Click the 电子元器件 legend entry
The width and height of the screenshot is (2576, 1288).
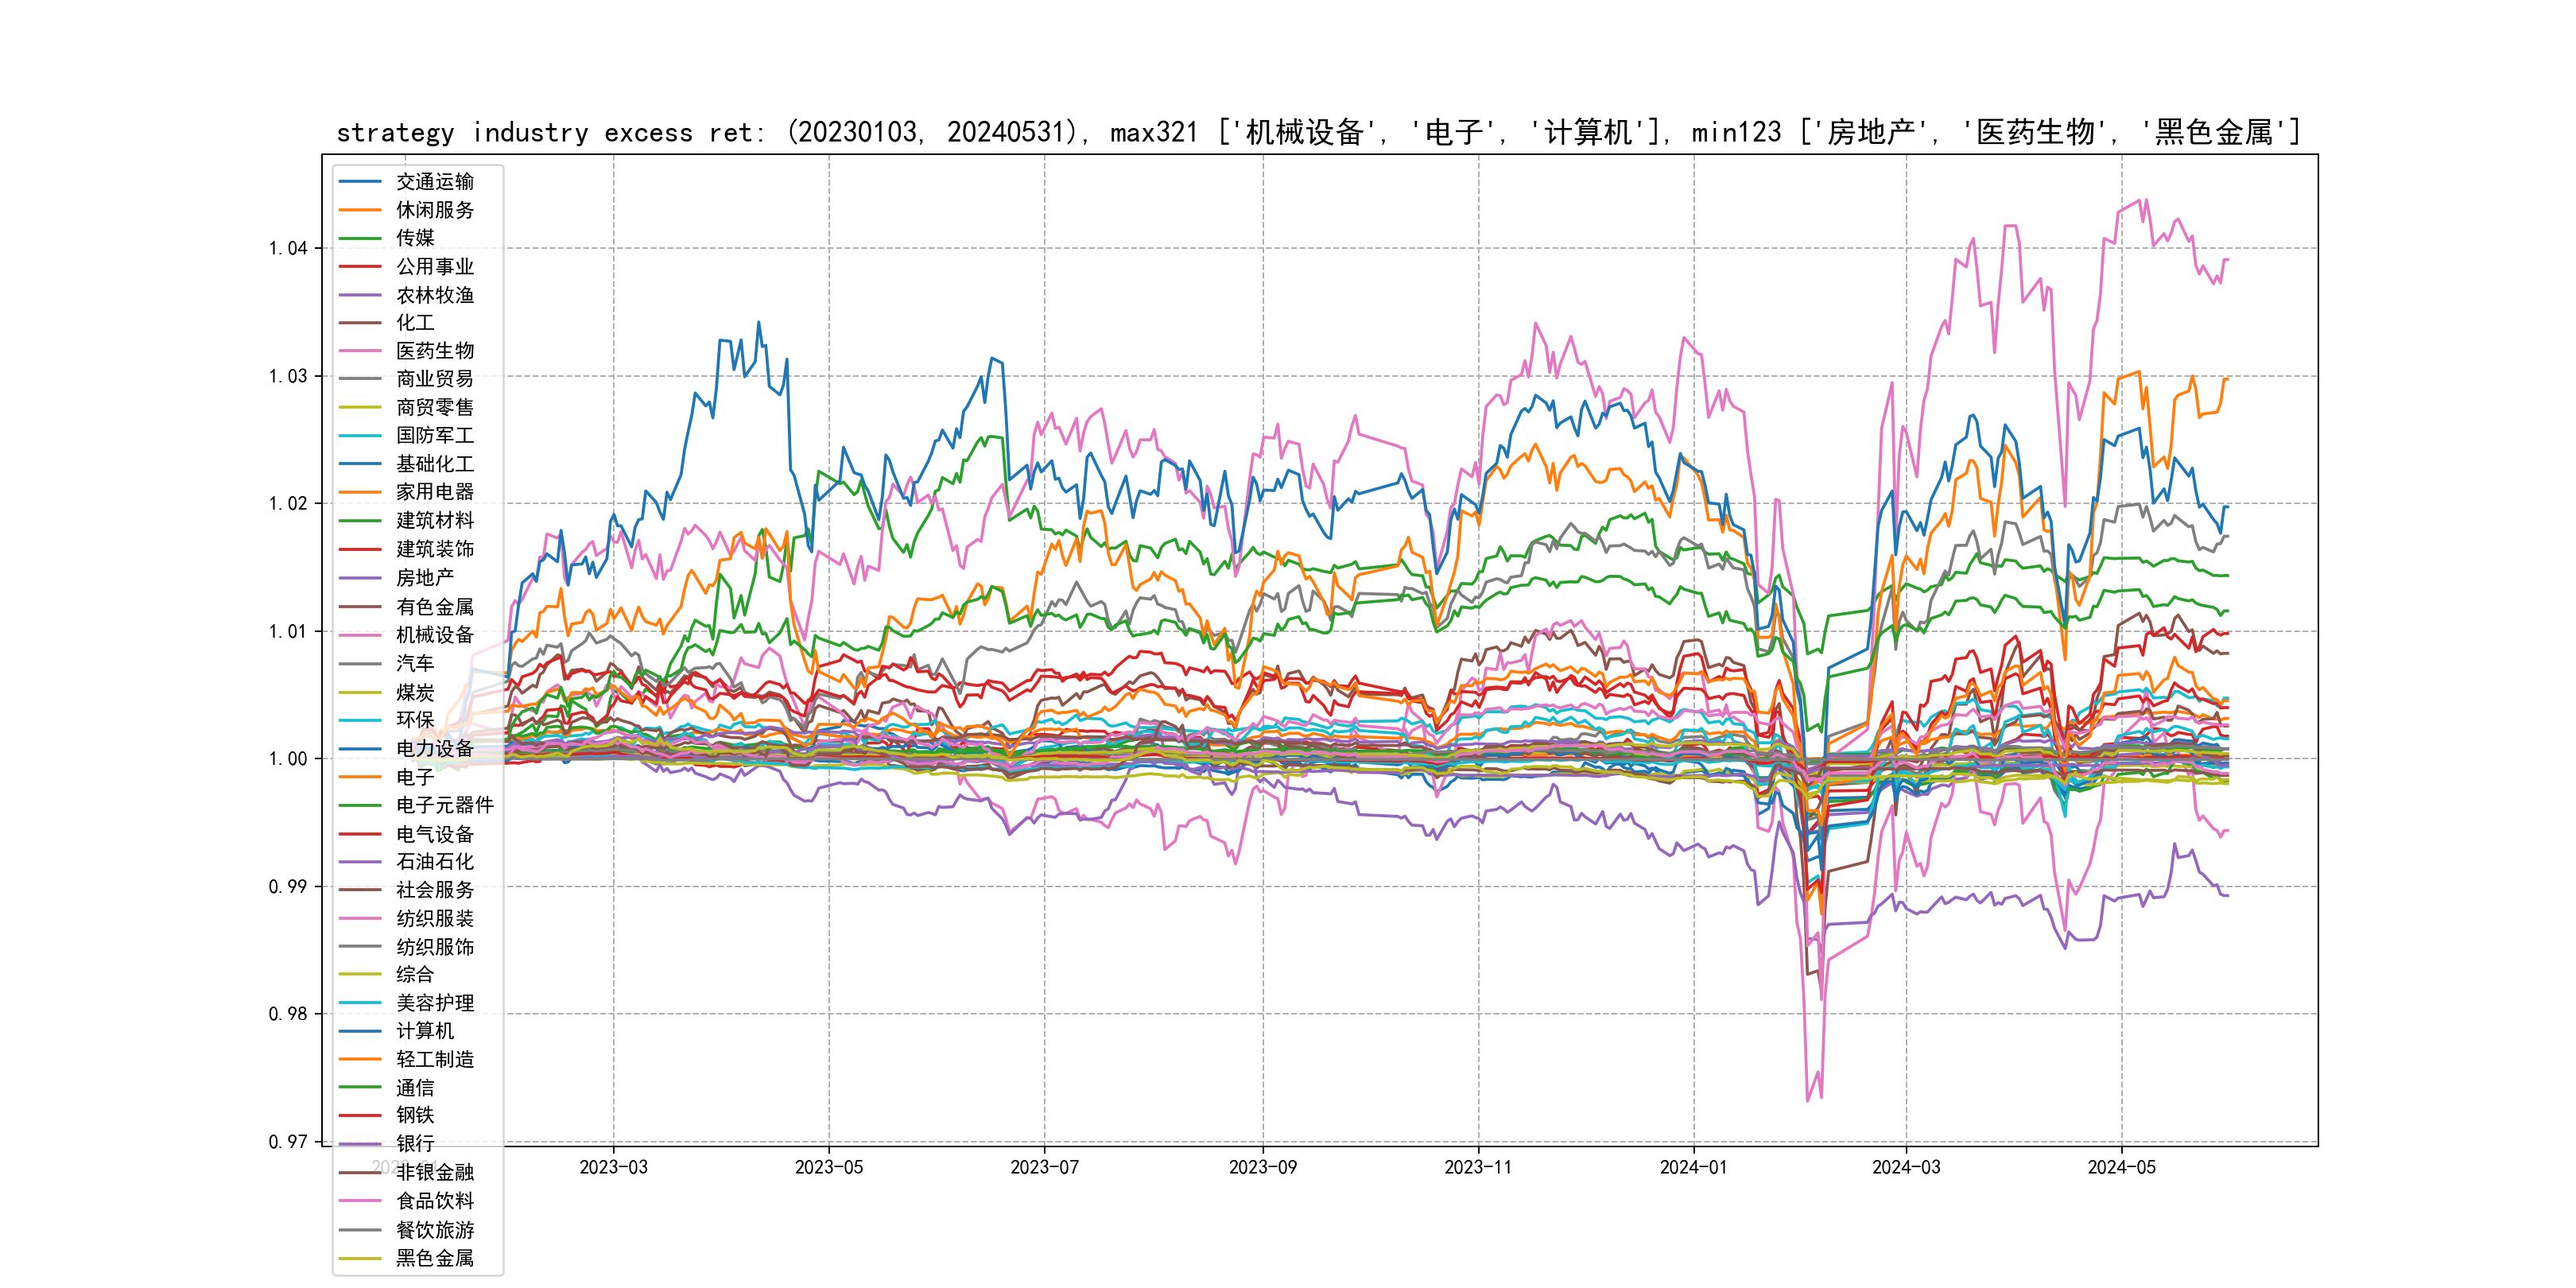coord(444,805)
